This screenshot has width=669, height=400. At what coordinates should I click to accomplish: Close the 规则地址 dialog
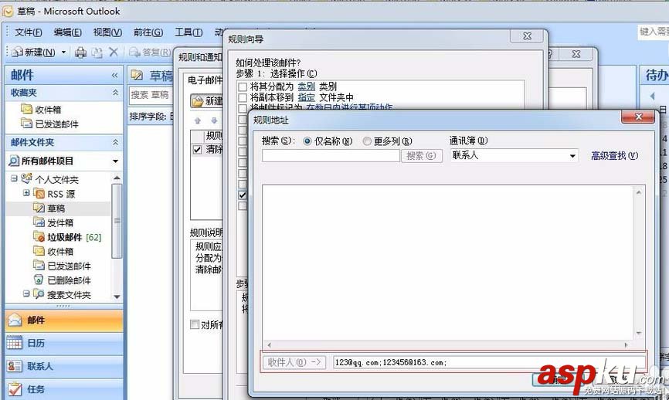(x=638, y=117)
